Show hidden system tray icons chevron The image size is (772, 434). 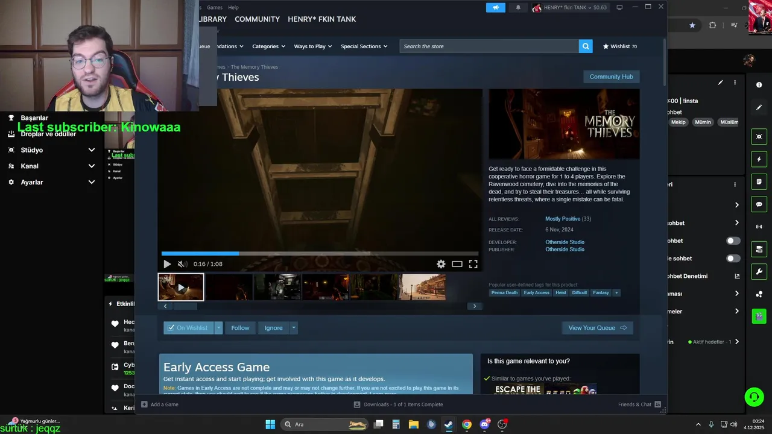(x=698, y=424)
